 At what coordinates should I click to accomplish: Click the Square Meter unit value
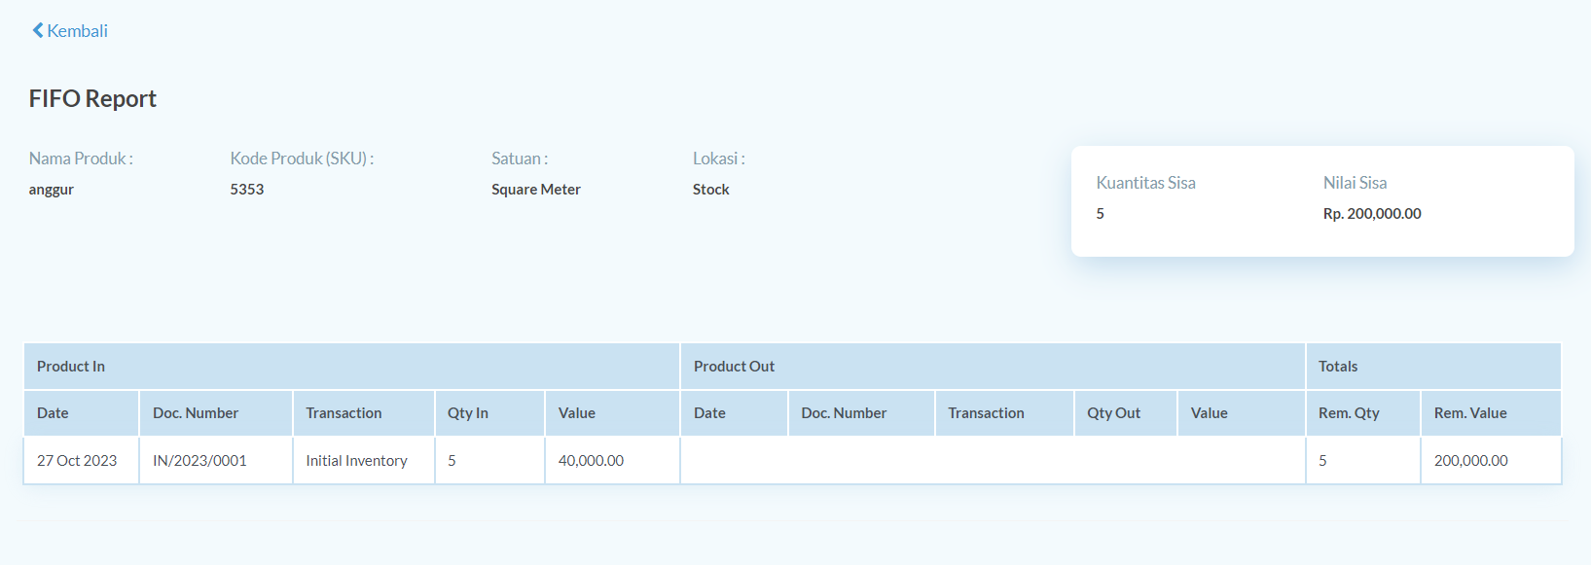tap(536, 190)
